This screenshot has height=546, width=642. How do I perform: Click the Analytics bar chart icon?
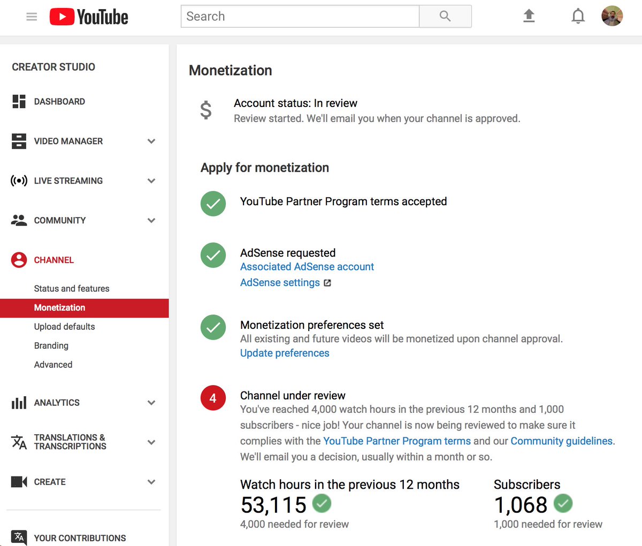(x=19, y=403)
